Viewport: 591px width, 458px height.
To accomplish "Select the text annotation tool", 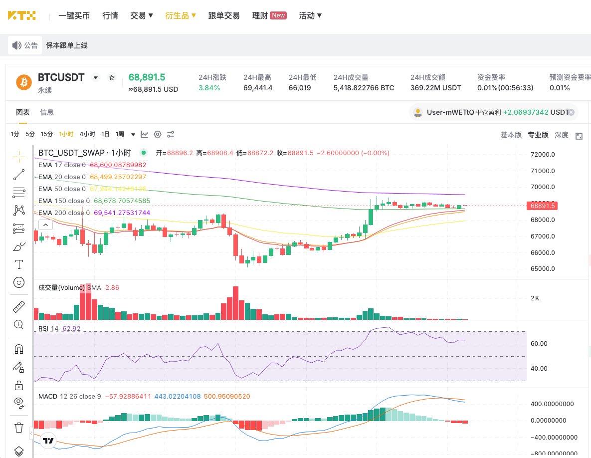I will [19, 264].
